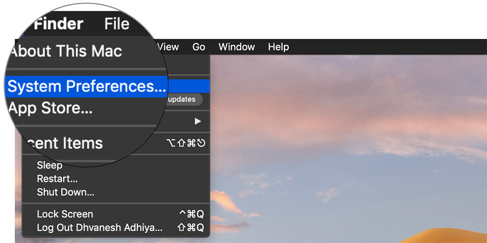487x243 pixels.
Task: Put the Mac to Sleep
Action: (x=50, y=165)
